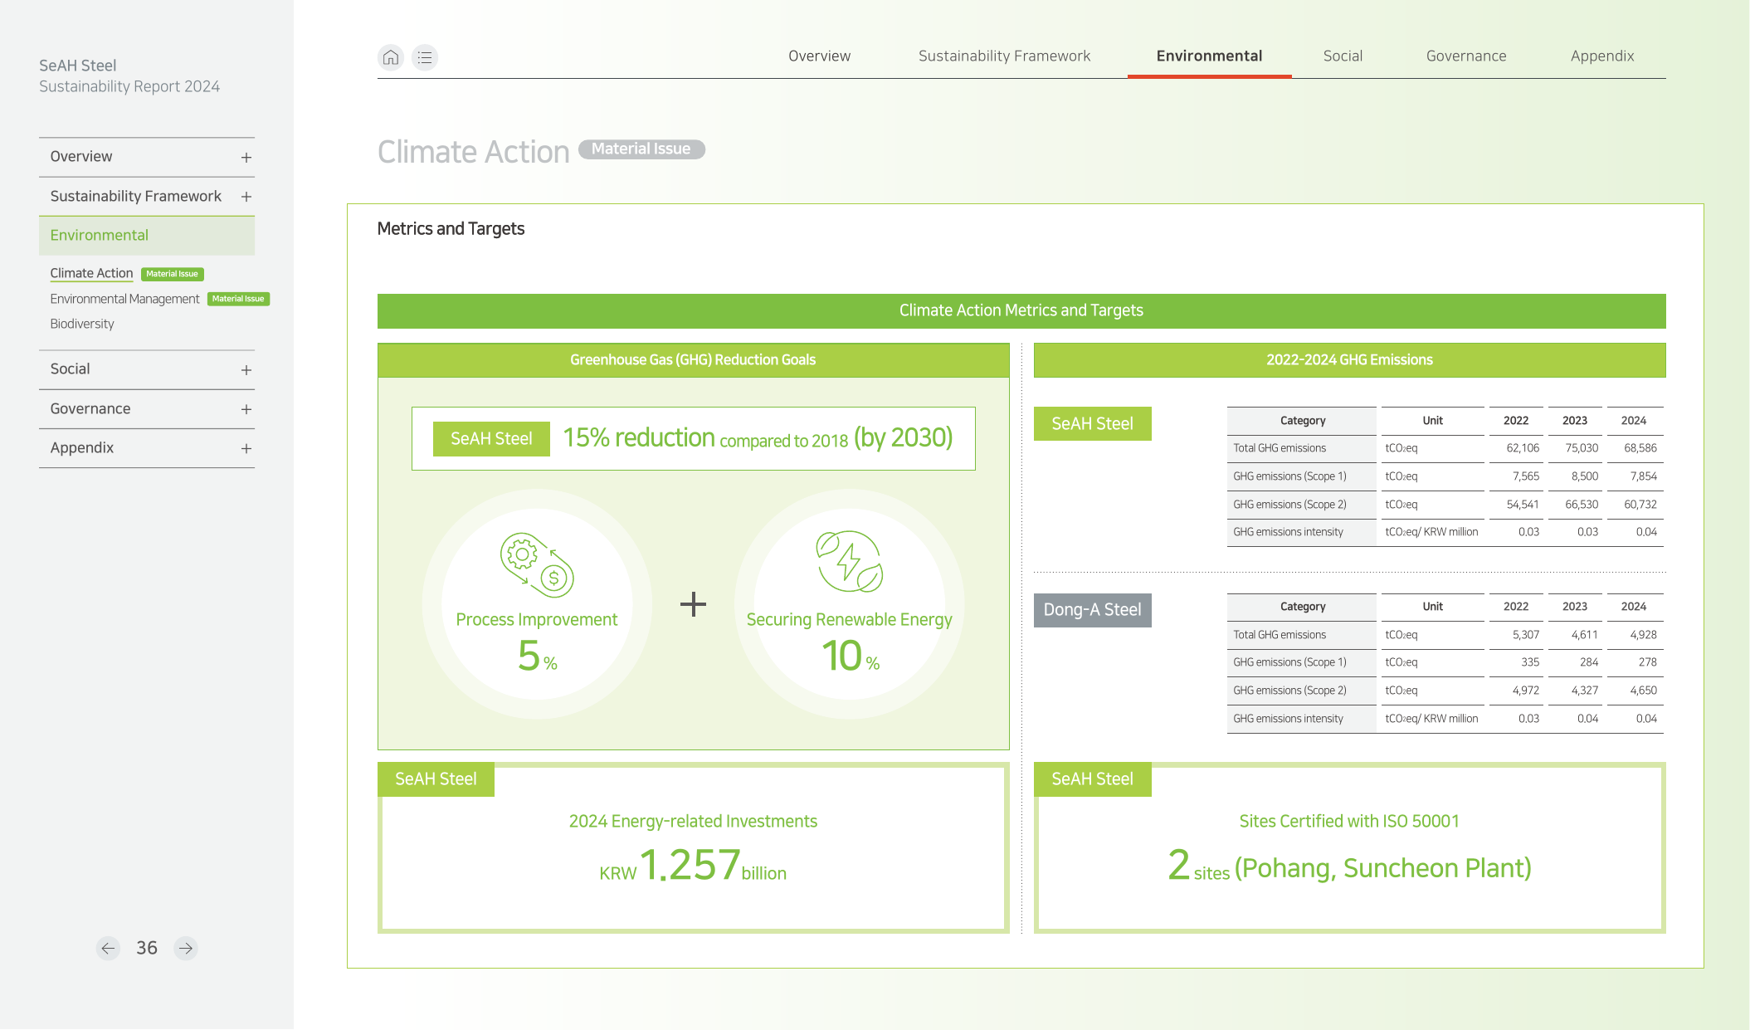Select the Environmental top tab
The width and height of the screenshot is (1750, 1030).
(1209, 56)
